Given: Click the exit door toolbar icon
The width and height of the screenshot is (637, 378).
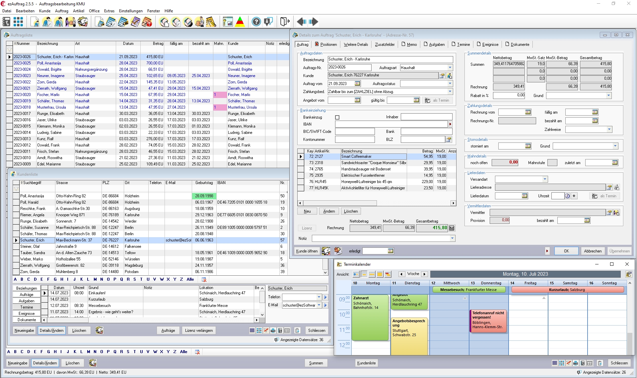Looking at the screenshot, I should 284,22.
